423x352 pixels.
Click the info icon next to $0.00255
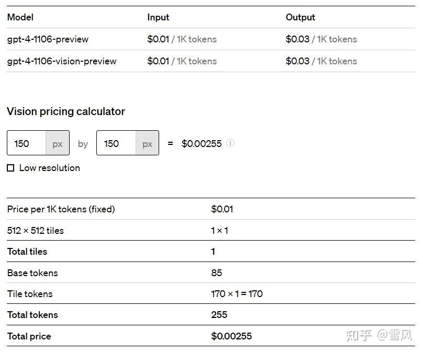[x=230, y=143]
